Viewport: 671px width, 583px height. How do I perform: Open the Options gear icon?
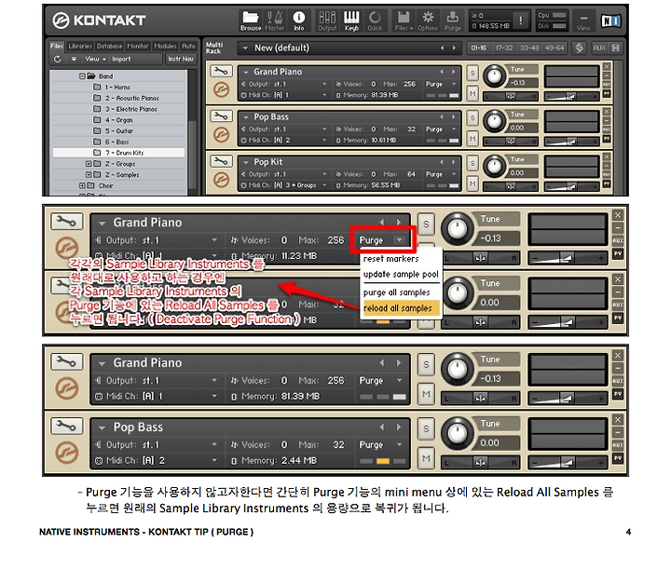click(428, 21)
